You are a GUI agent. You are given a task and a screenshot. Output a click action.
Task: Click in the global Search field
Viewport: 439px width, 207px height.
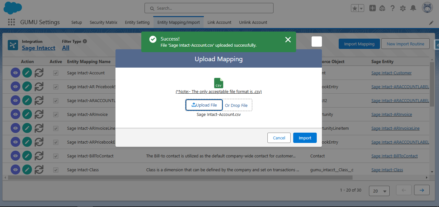point(209,8)
